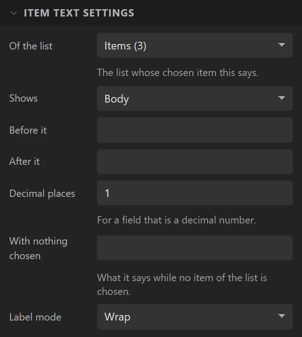Image resolution: width=302 pixels, height=337 pixels.
Task: Focus the 'After it' input field
Action: [x=195, y=162]
